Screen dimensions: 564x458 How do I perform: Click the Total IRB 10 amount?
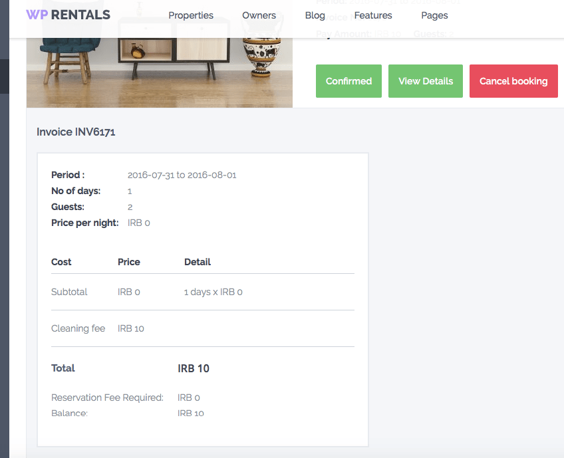coord(193,368)
